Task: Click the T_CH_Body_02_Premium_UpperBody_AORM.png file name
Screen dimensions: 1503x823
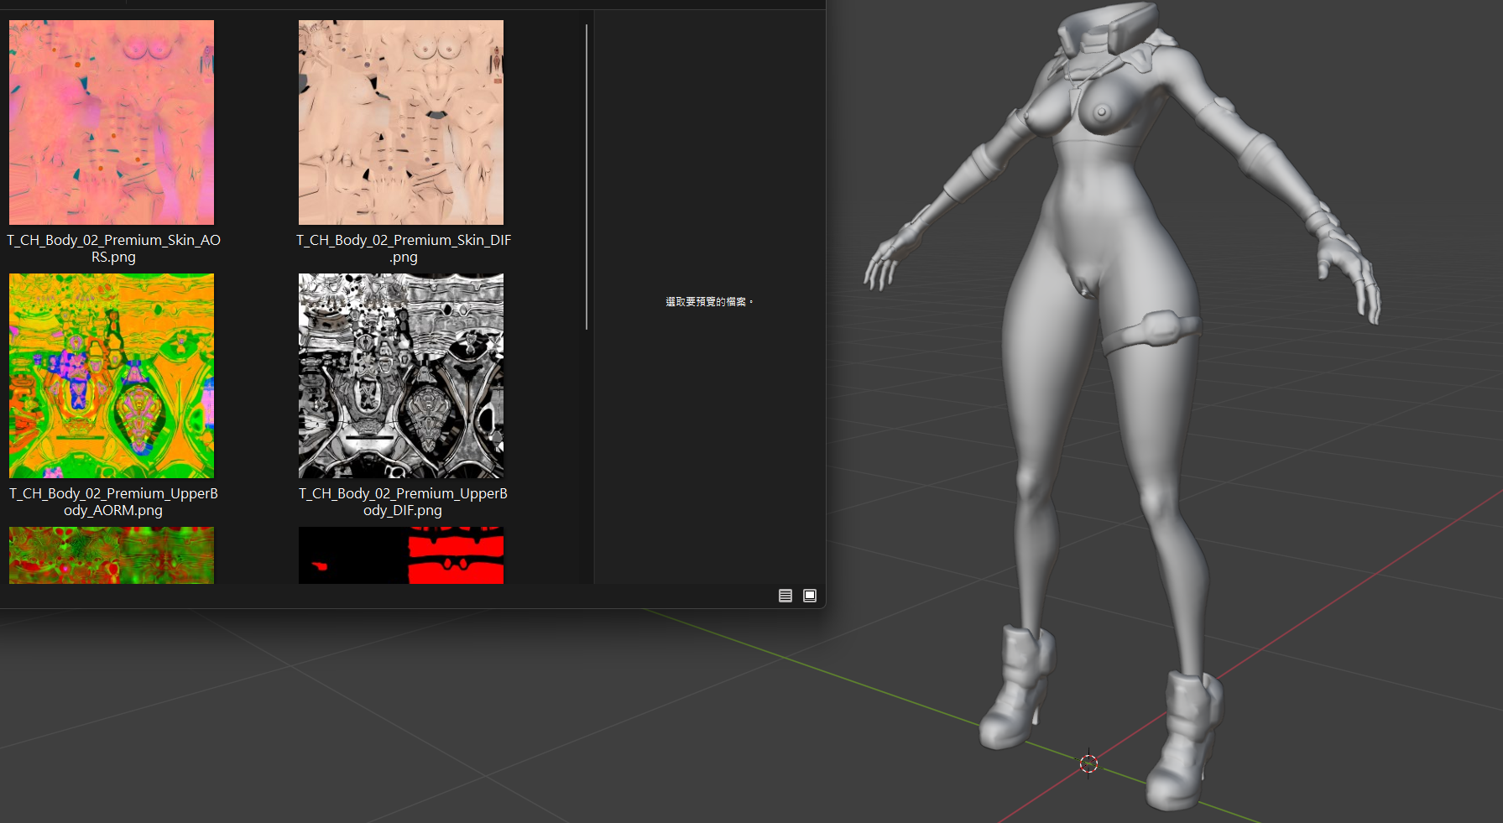Action: pyautogui.click(x=113, y=502)
